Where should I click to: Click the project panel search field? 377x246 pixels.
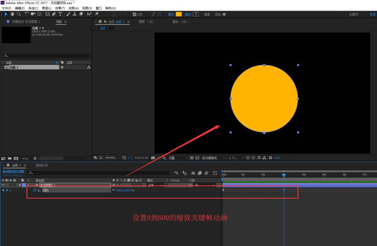[46, 55]
